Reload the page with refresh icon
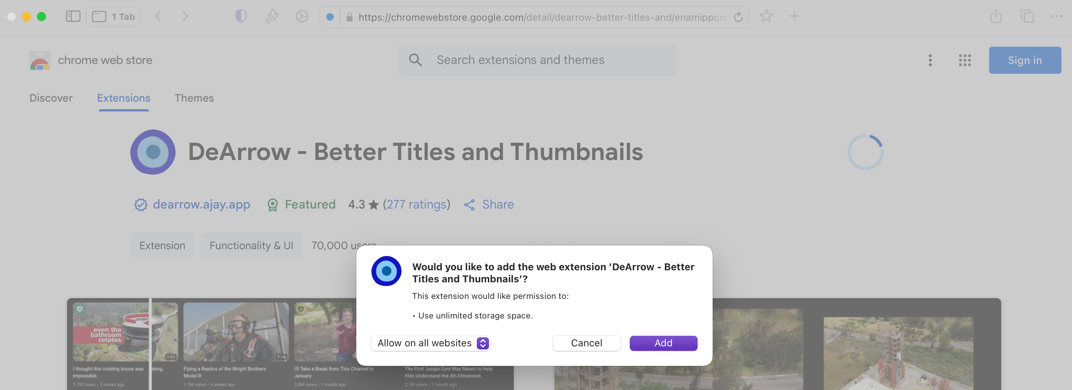Screen dimensions: 1072x390 (738, 17)
